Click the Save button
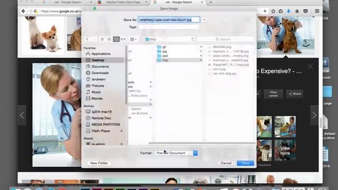338x190 pixels. 245,163
